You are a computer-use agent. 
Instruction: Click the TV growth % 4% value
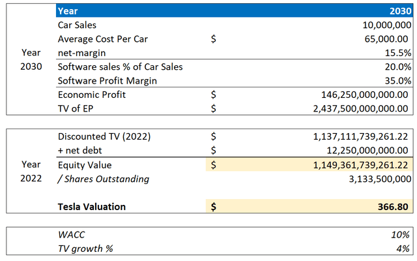(x=405, y=248)
